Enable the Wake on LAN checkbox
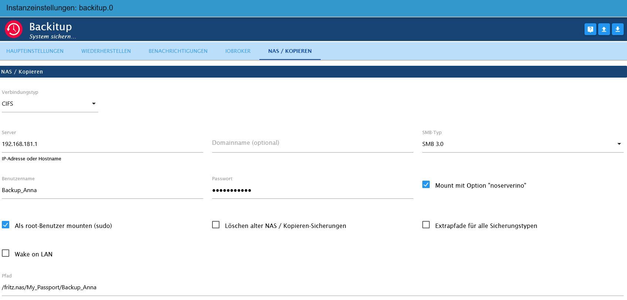627x300 pixels. point(6,253)
